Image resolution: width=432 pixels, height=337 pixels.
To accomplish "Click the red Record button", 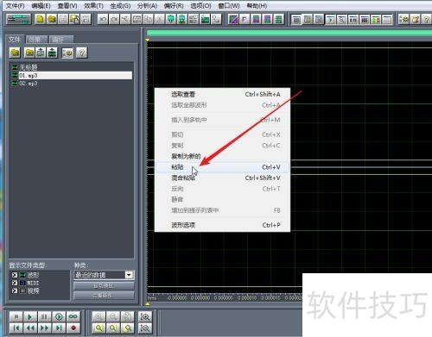I will click(x=73, y=328).
